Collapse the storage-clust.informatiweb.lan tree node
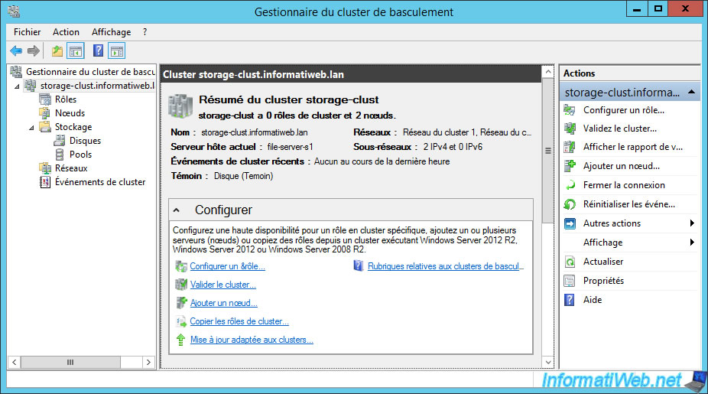Viewport: 708px width, 394px height. (x=17, y=86)
